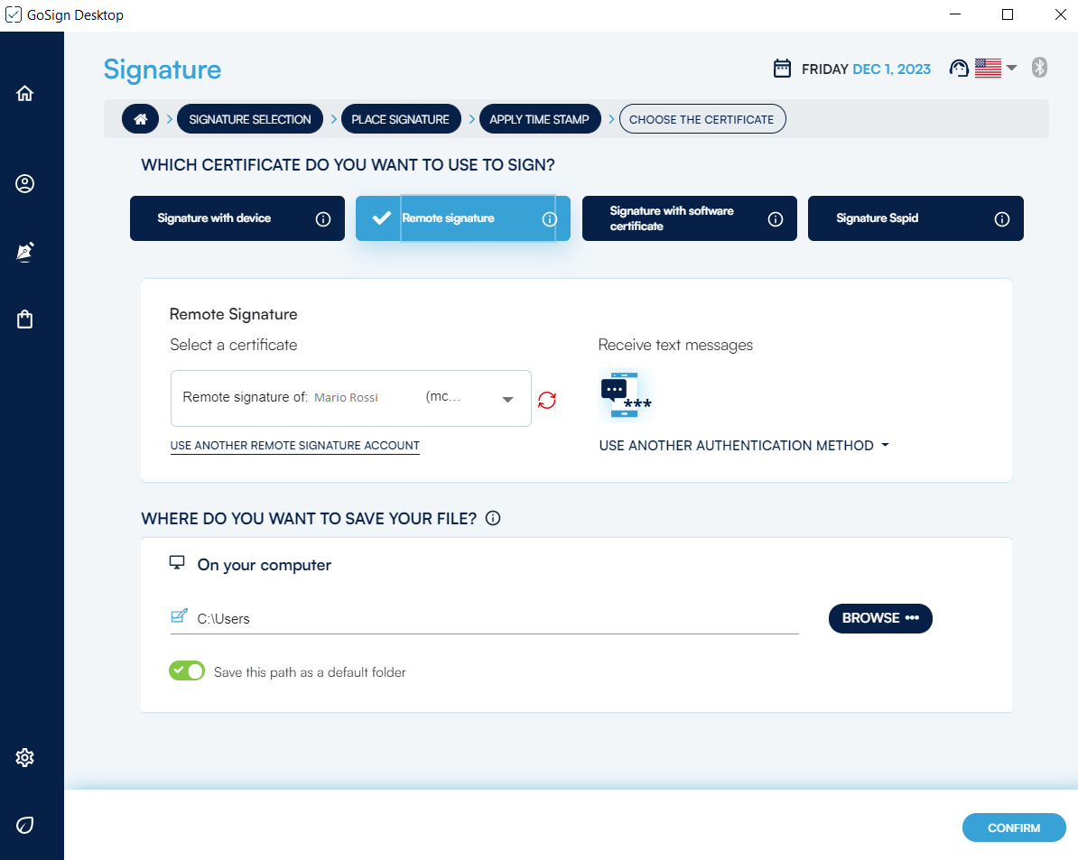
Task: Click the support headset icon
Action: (959, 69)
